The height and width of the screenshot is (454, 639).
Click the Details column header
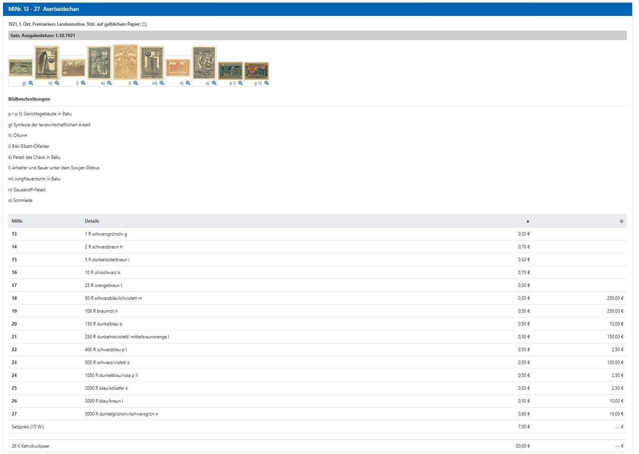click(x=92, y=221)
